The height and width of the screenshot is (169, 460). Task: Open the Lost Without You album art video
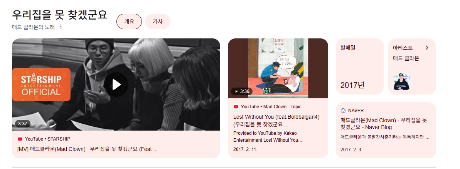coord(278,68)
